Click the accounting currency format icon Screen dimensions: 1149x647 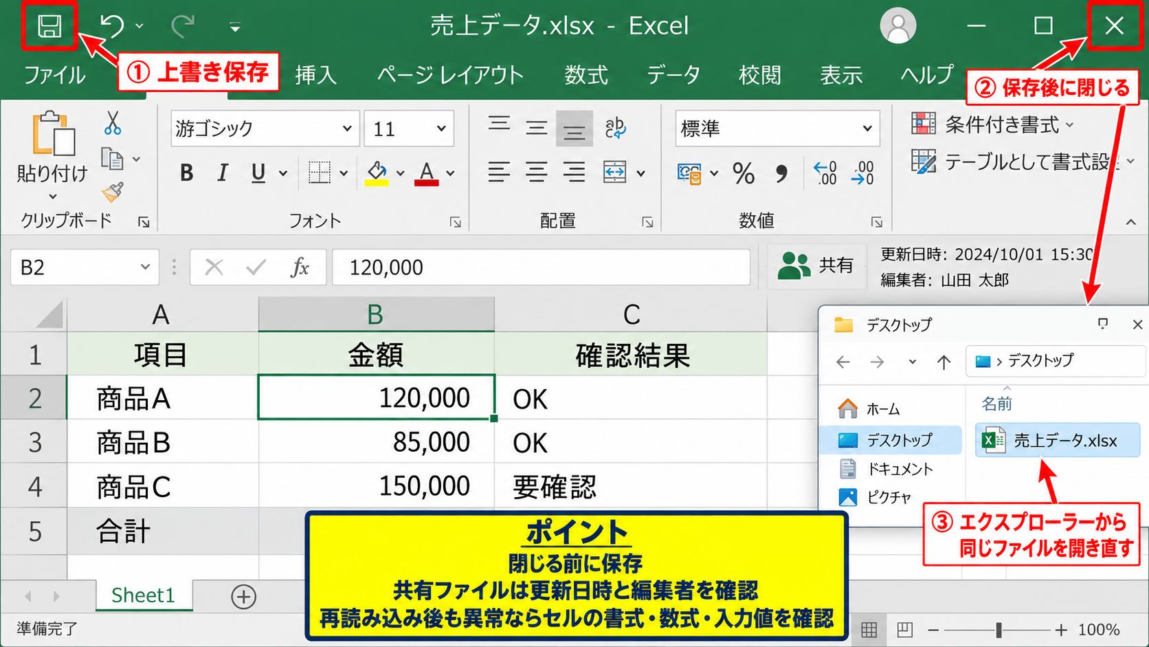pyautogui.click(x=689, y=173)
